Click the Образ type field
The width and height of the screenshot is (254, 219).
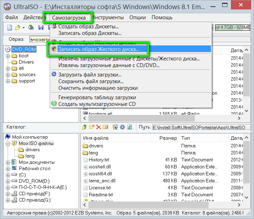click(40, 39)
